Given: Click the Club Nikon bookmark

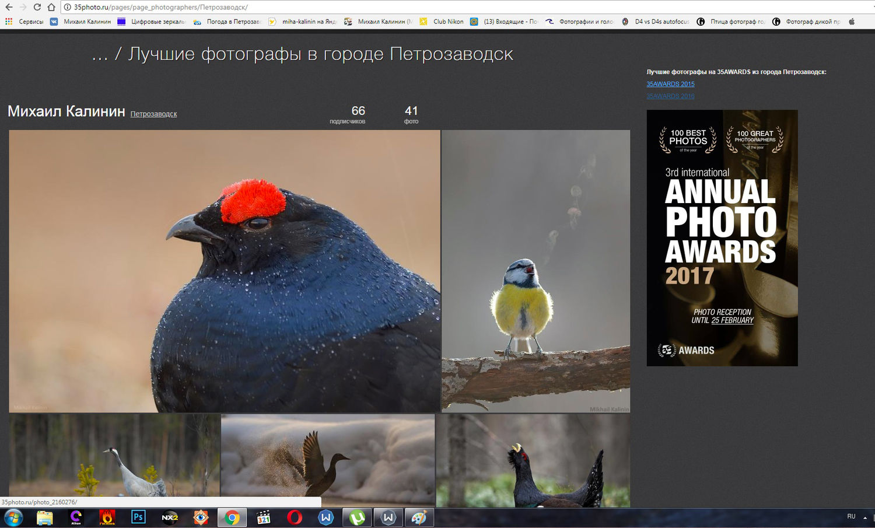Looking at the screenshot, I should (x=447, y=22).
